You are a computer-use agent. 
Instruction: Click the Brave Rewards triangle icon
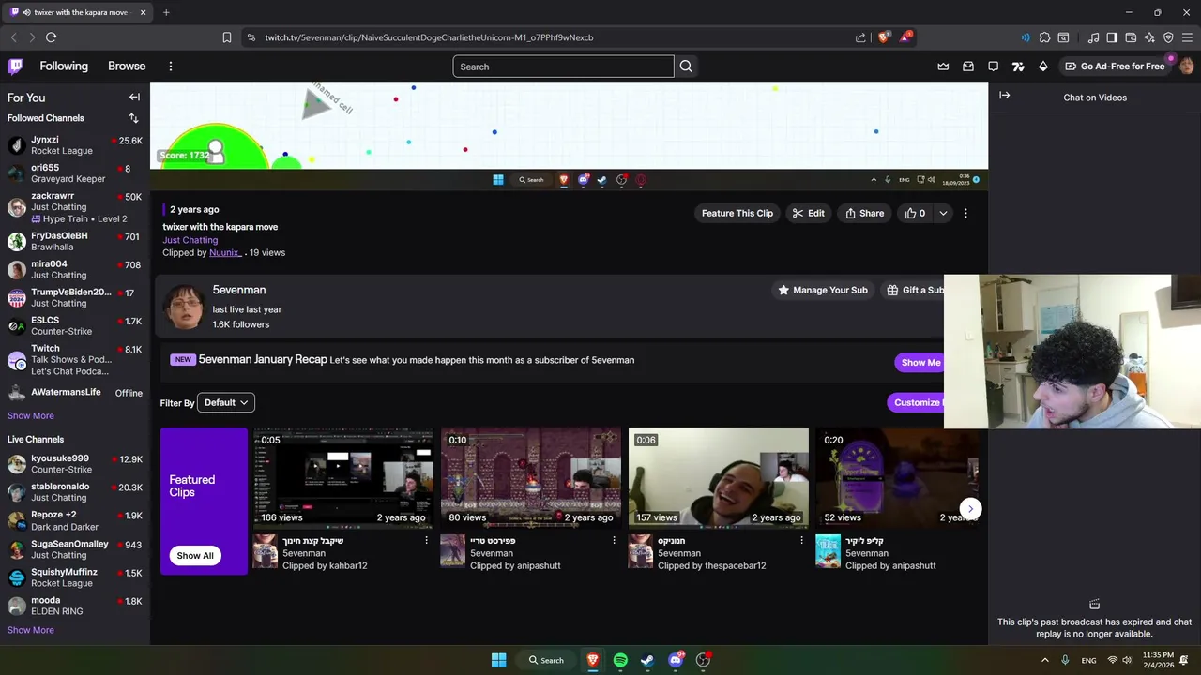pos(905,37)
